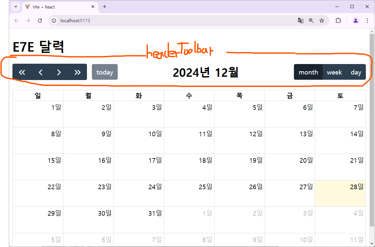The width and height of the screenshot is (375, 247).
Task: Open a new tab with plus button
Action: 105,7
